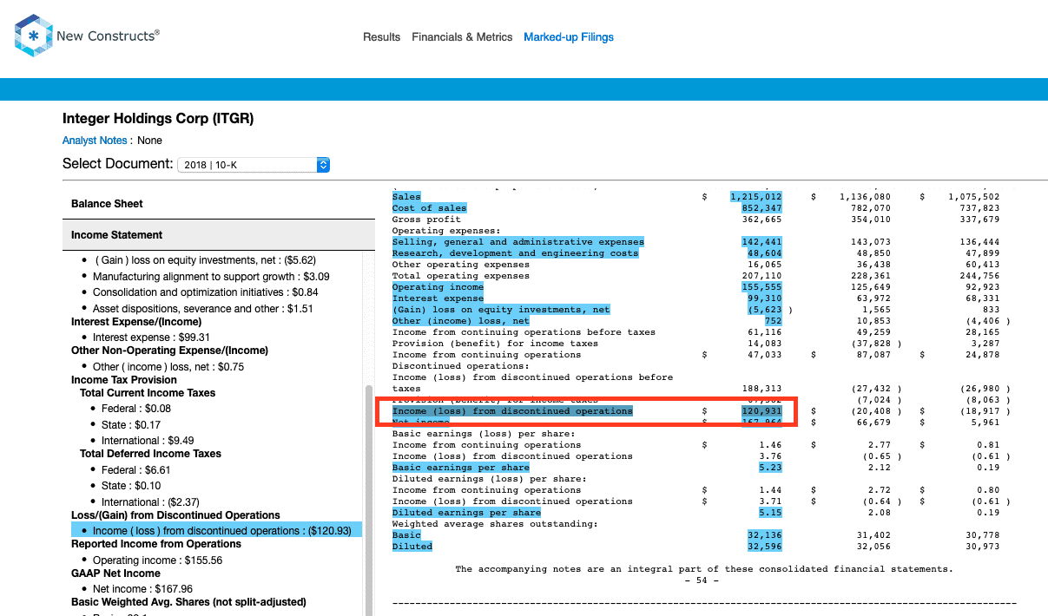This screenshot has width=1048, height=616.
Task: Click the Total operating expenses row label
Action: coord(460,276)
